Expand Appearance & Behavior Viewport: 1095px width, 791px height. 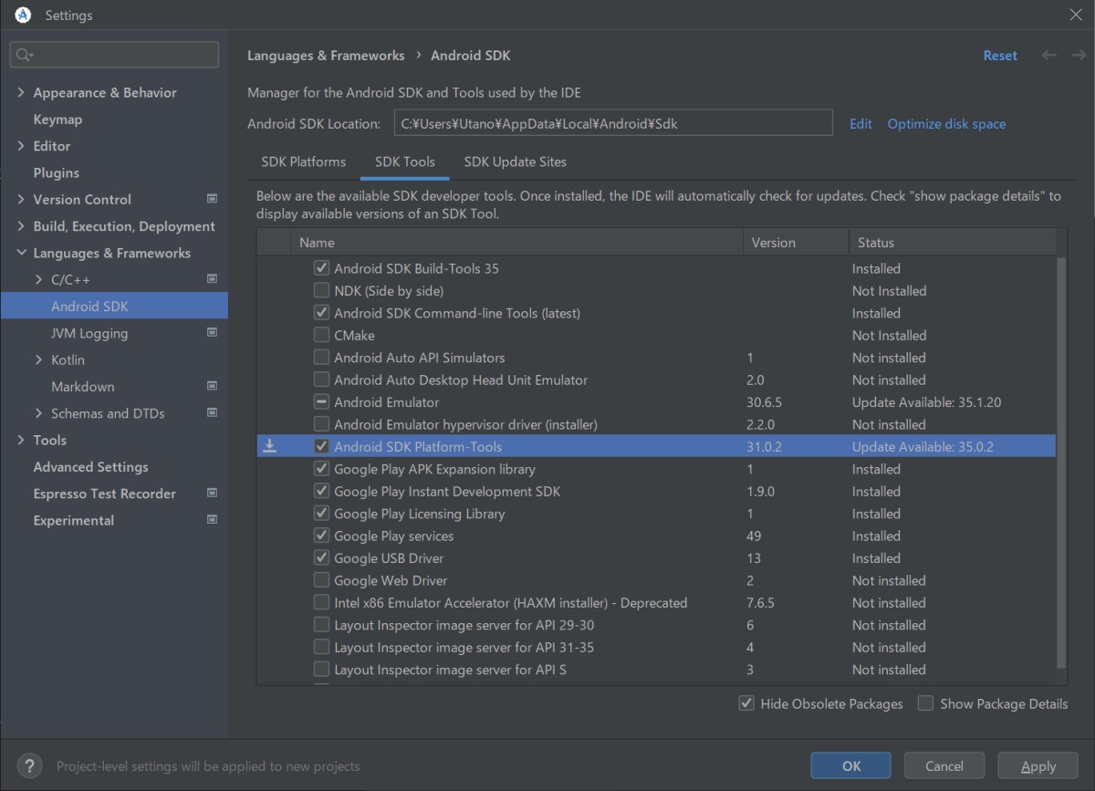click(21, 92)
